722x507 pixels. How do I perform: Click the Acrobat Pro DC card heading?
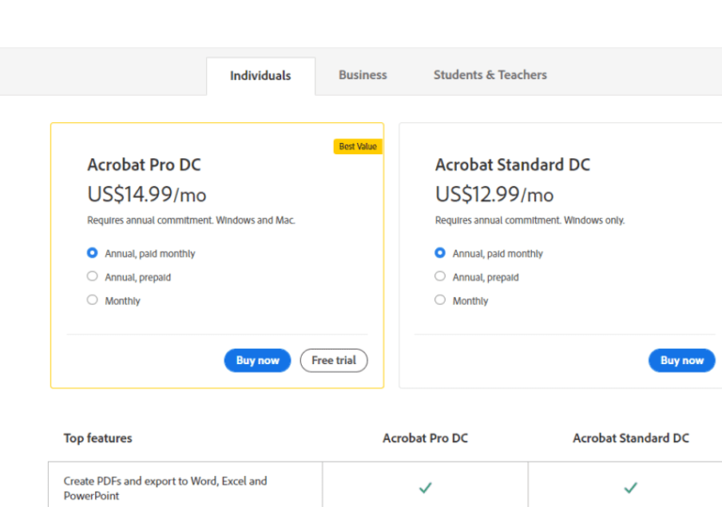tap(144, 165)
